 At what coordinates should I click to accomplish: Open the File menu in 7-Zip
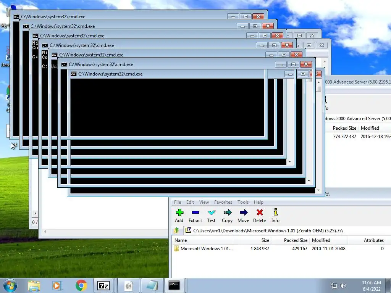point(178,202)
